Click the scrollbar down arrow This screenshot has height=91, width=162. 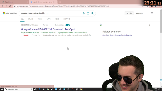click(x=161, y=86)
